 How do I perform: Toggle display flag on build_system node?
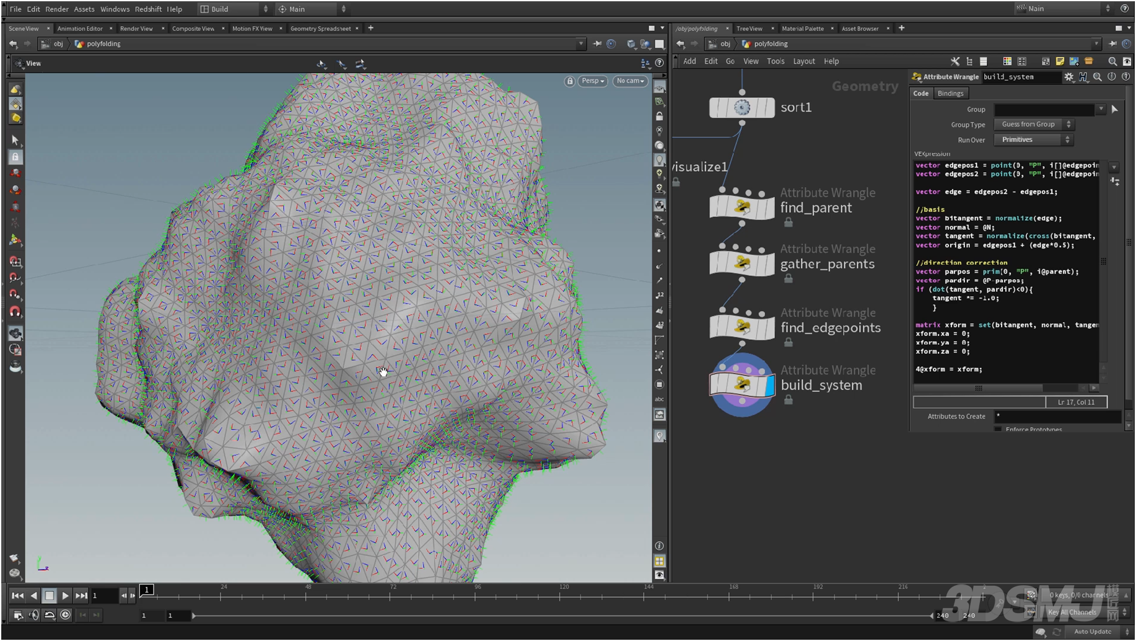[x=770, y=385]
